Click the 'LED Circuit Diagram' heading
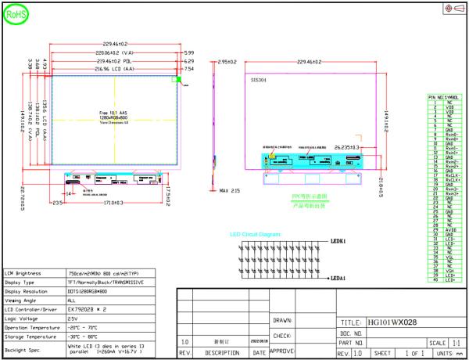469x360 pixels. pos(256,234)
